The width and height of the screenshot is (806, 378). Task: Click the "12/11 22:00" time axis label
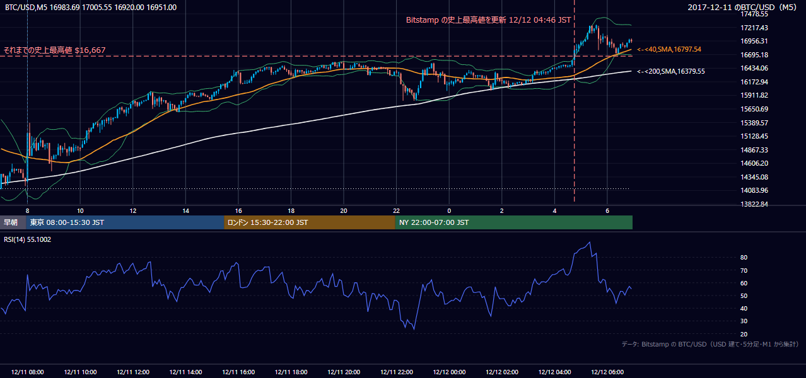click(x=397, y=372)
